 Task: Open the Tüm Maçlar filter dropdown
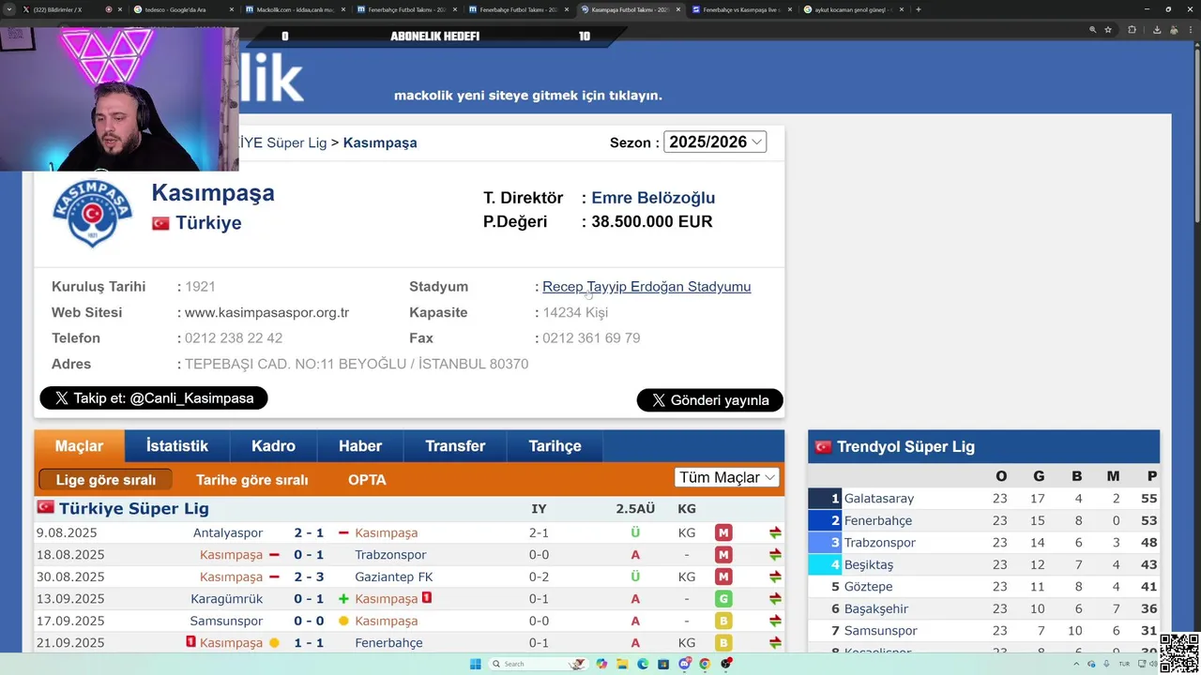pos(727,477)
